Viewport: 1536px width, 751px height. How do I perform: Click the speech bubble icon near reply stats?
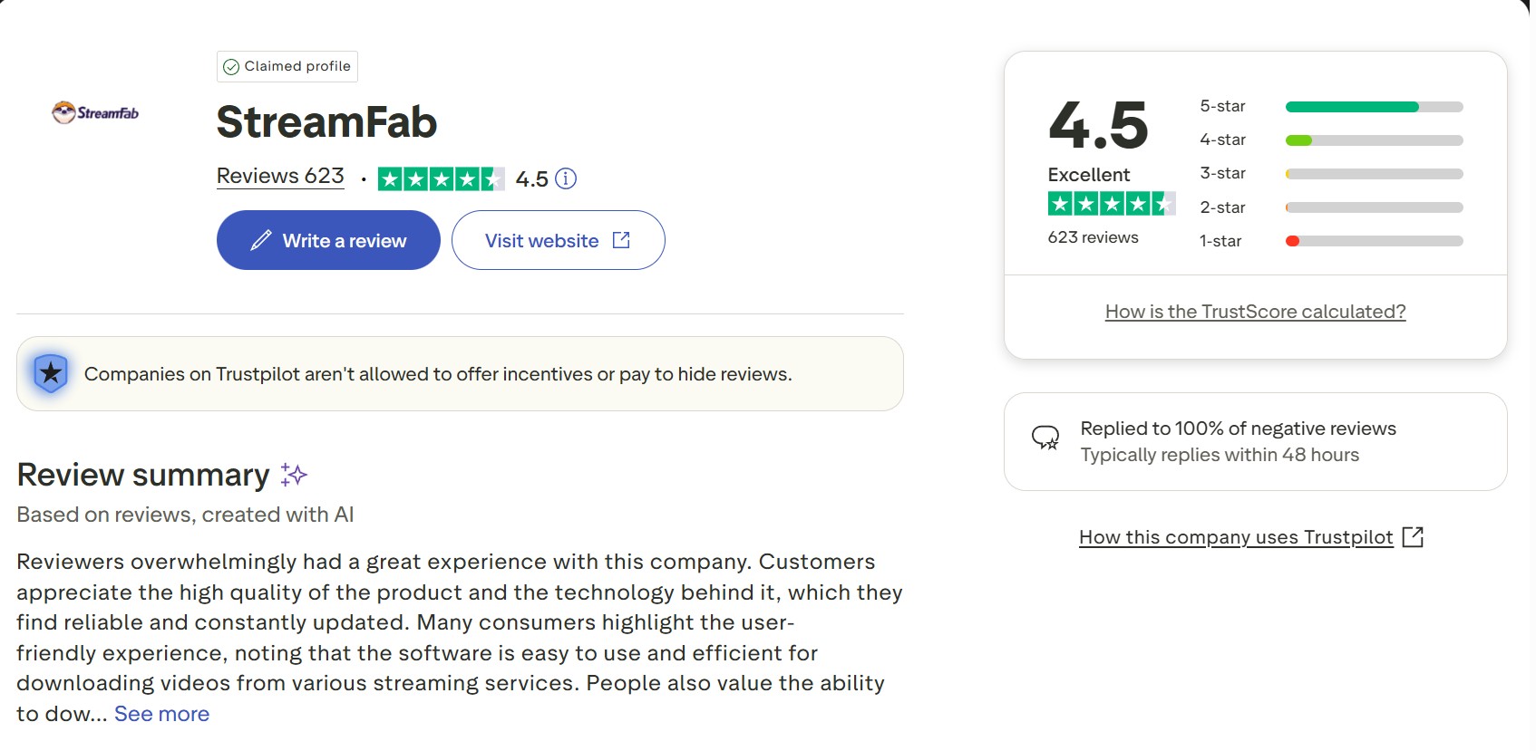pyautogui.click(x=1046, y=438)
